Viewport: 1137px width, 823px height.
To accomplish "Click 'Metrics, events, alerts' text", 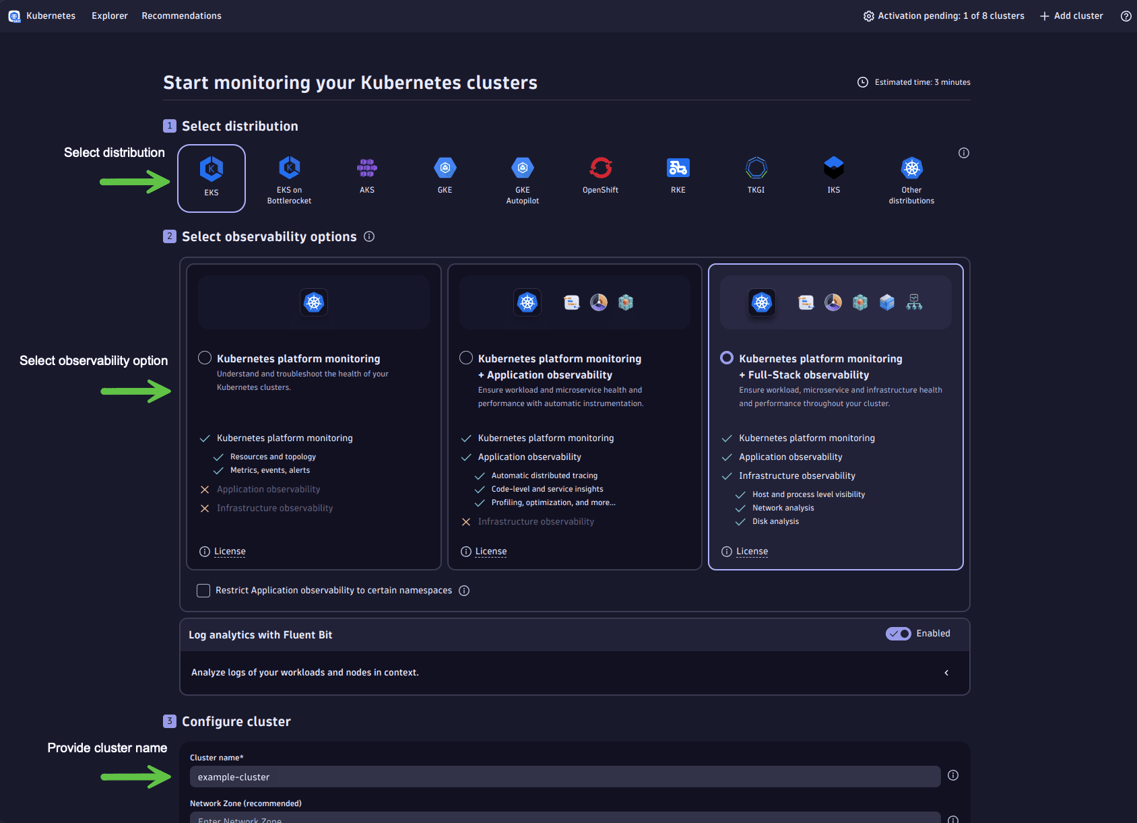I will [x=270, y=470].
